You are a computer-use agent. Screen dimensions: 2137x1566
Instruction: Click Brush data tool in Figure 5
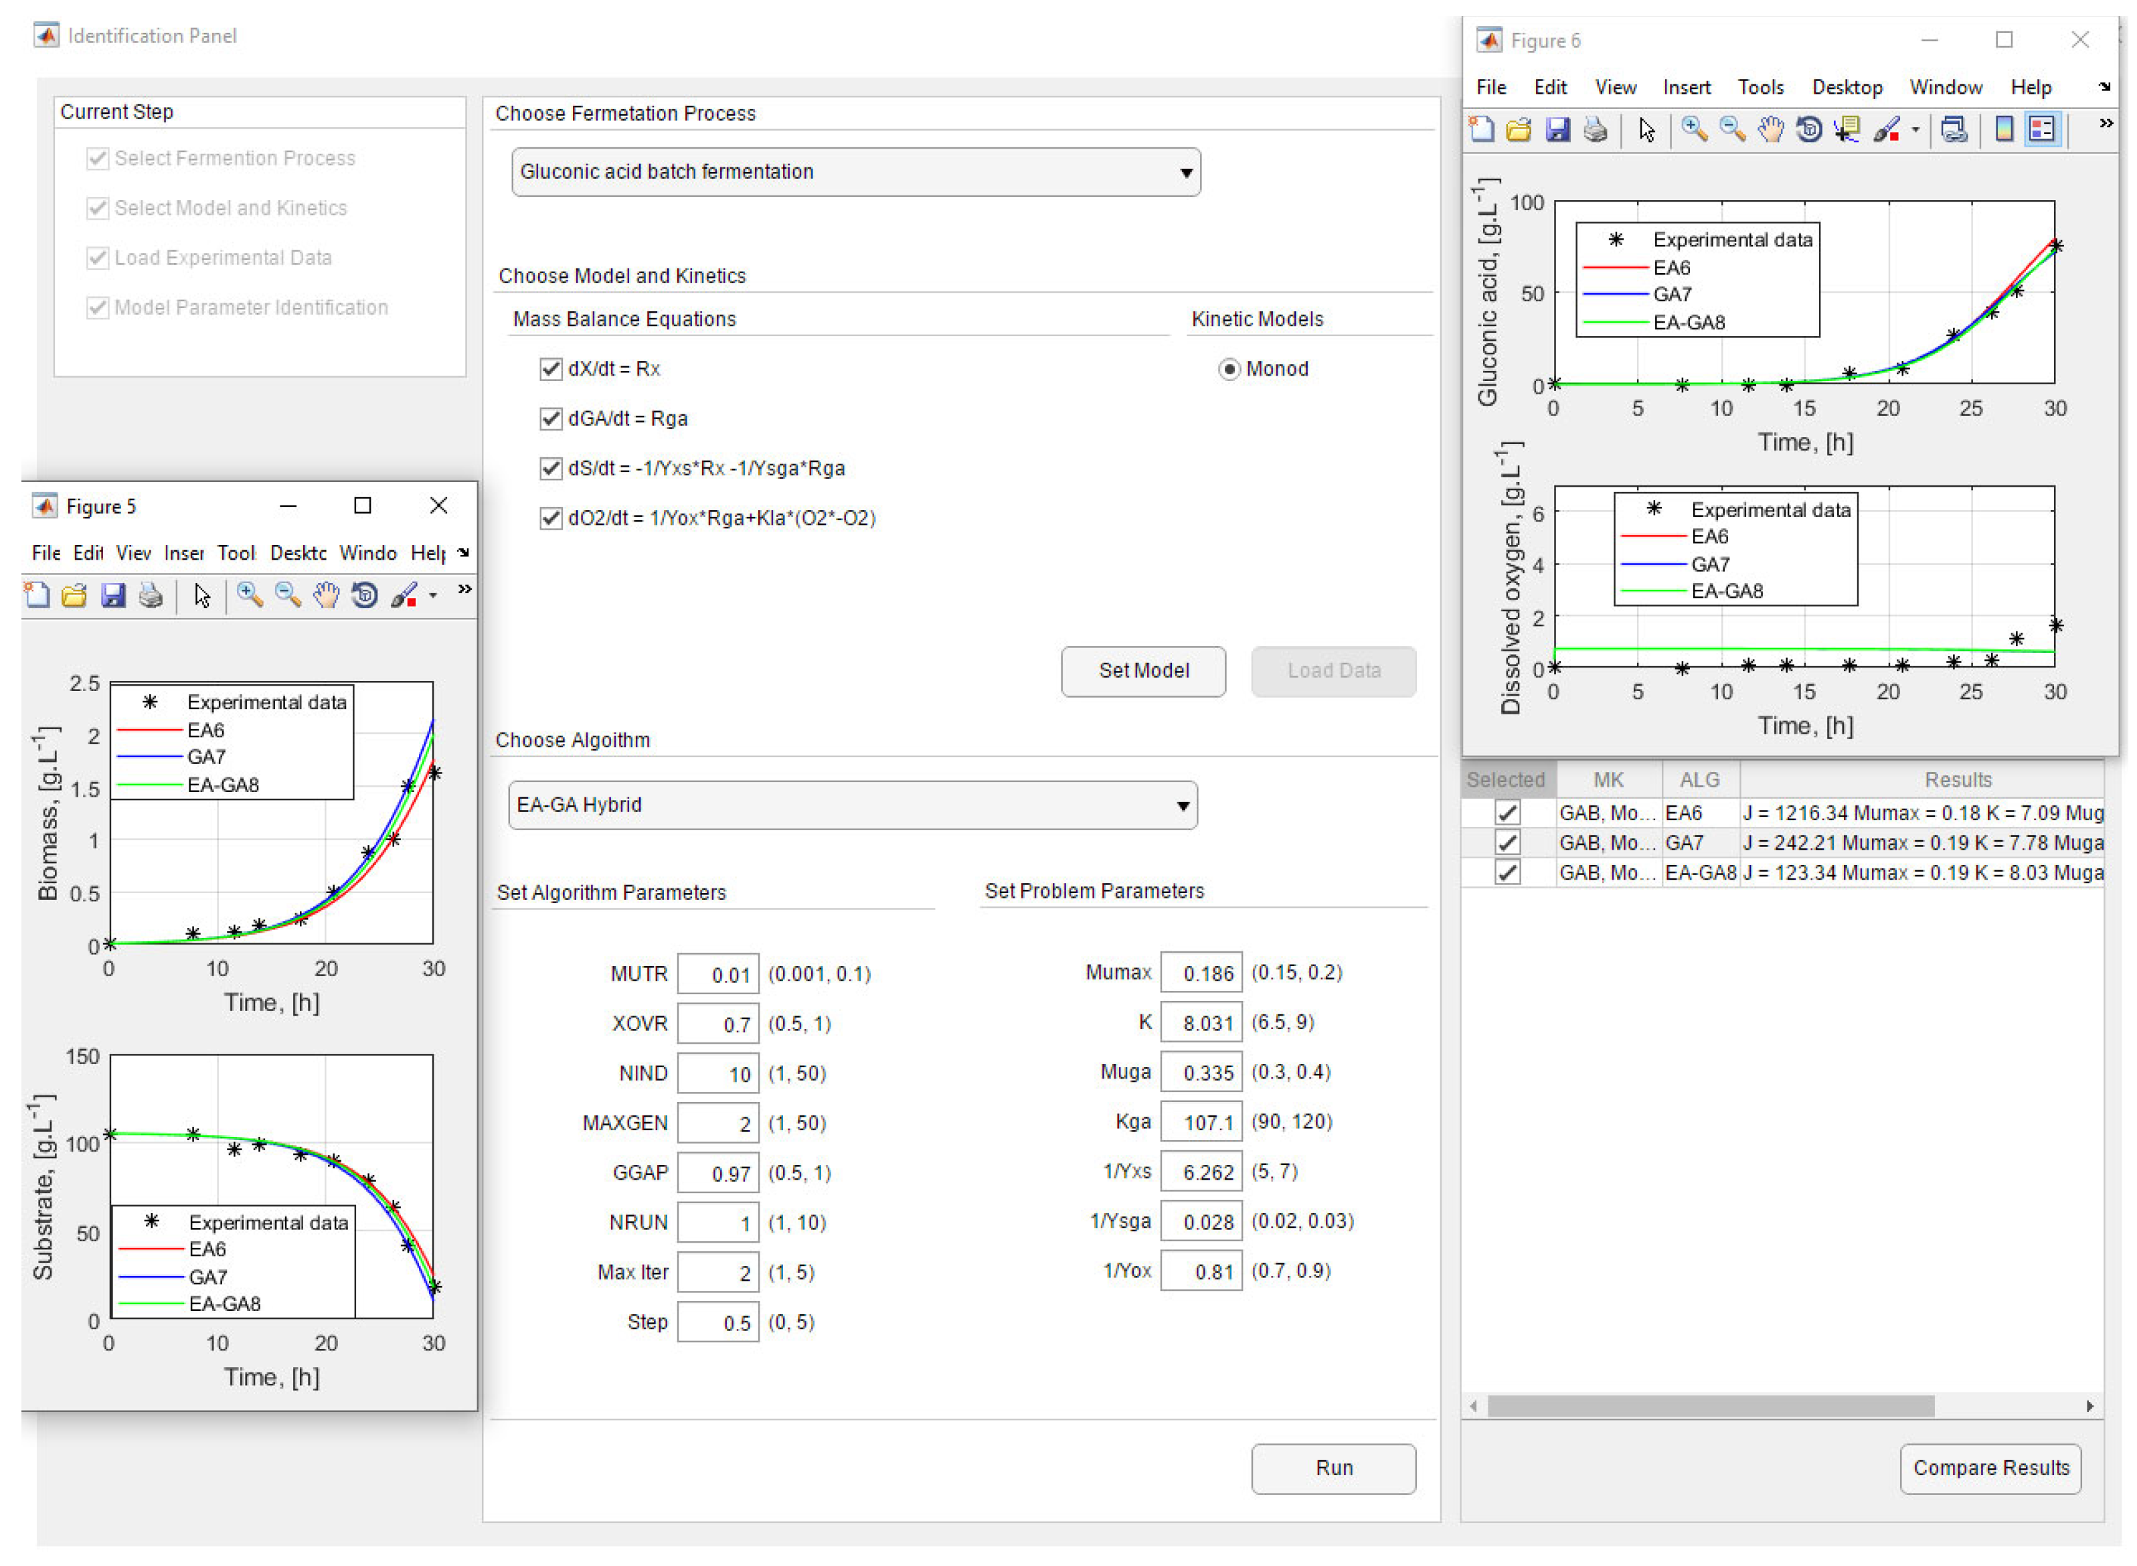point(404,595)
